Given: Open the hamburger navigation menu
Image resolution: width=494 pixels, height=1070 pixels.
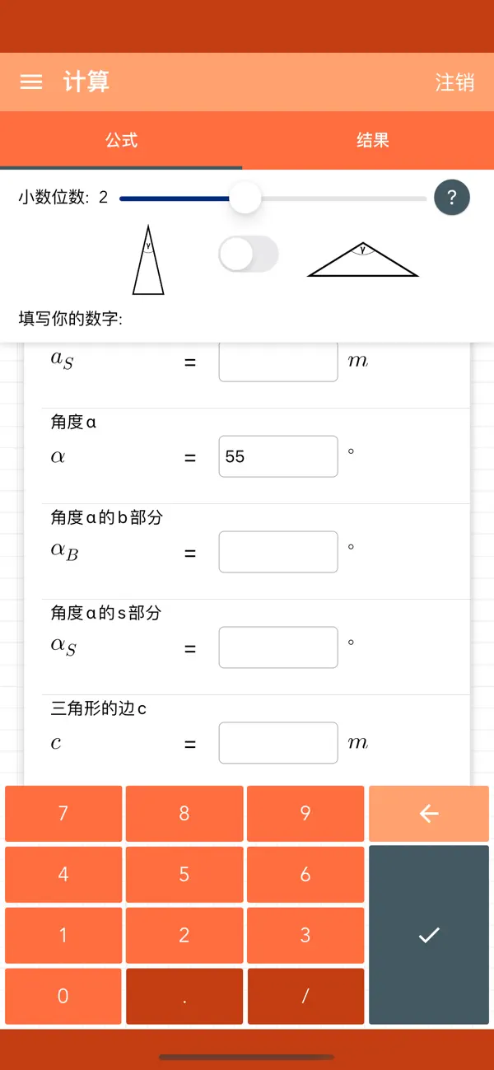Looking at the screenshot, I should coord(30,82).
